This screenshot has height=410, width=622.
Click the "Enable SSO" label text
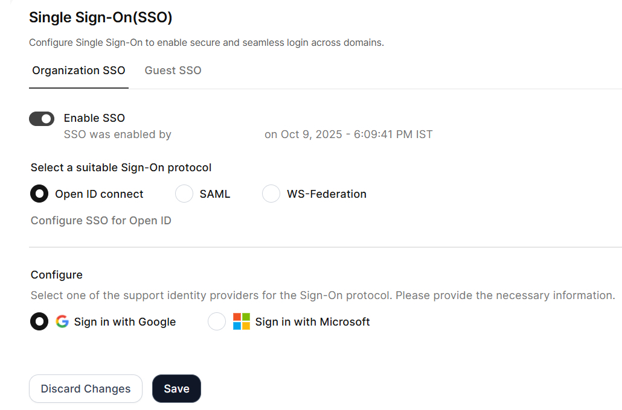tap(94, 118)
